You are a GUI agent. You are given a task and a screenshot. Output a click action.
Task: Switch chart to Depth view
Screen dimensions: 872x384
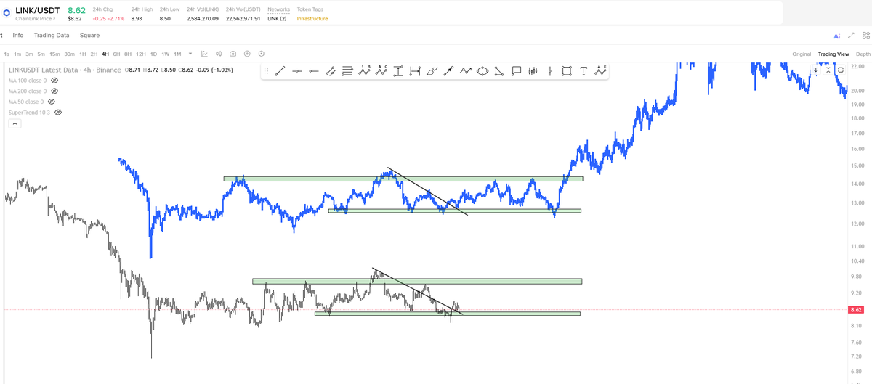(x=863, y=54)
